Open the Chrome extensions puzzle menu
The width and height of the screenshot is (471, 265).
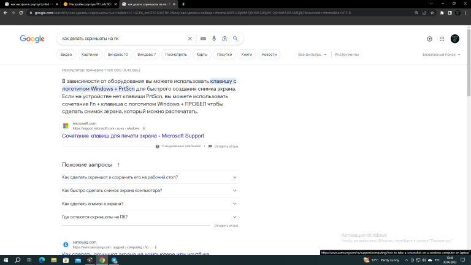pyautogui.click(x=442, y=13)
